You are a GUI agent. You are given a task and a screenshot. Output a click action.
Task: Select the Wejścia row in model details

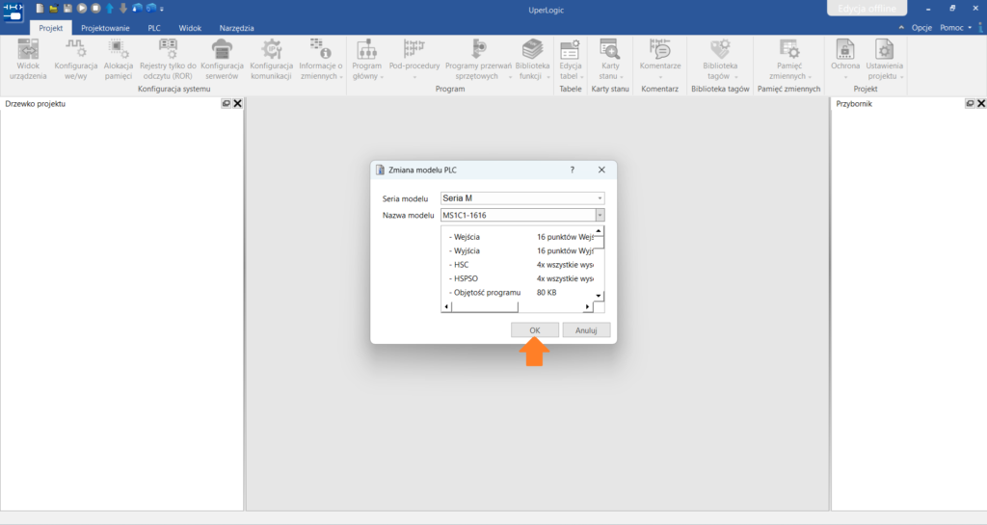tap(521, 237)
